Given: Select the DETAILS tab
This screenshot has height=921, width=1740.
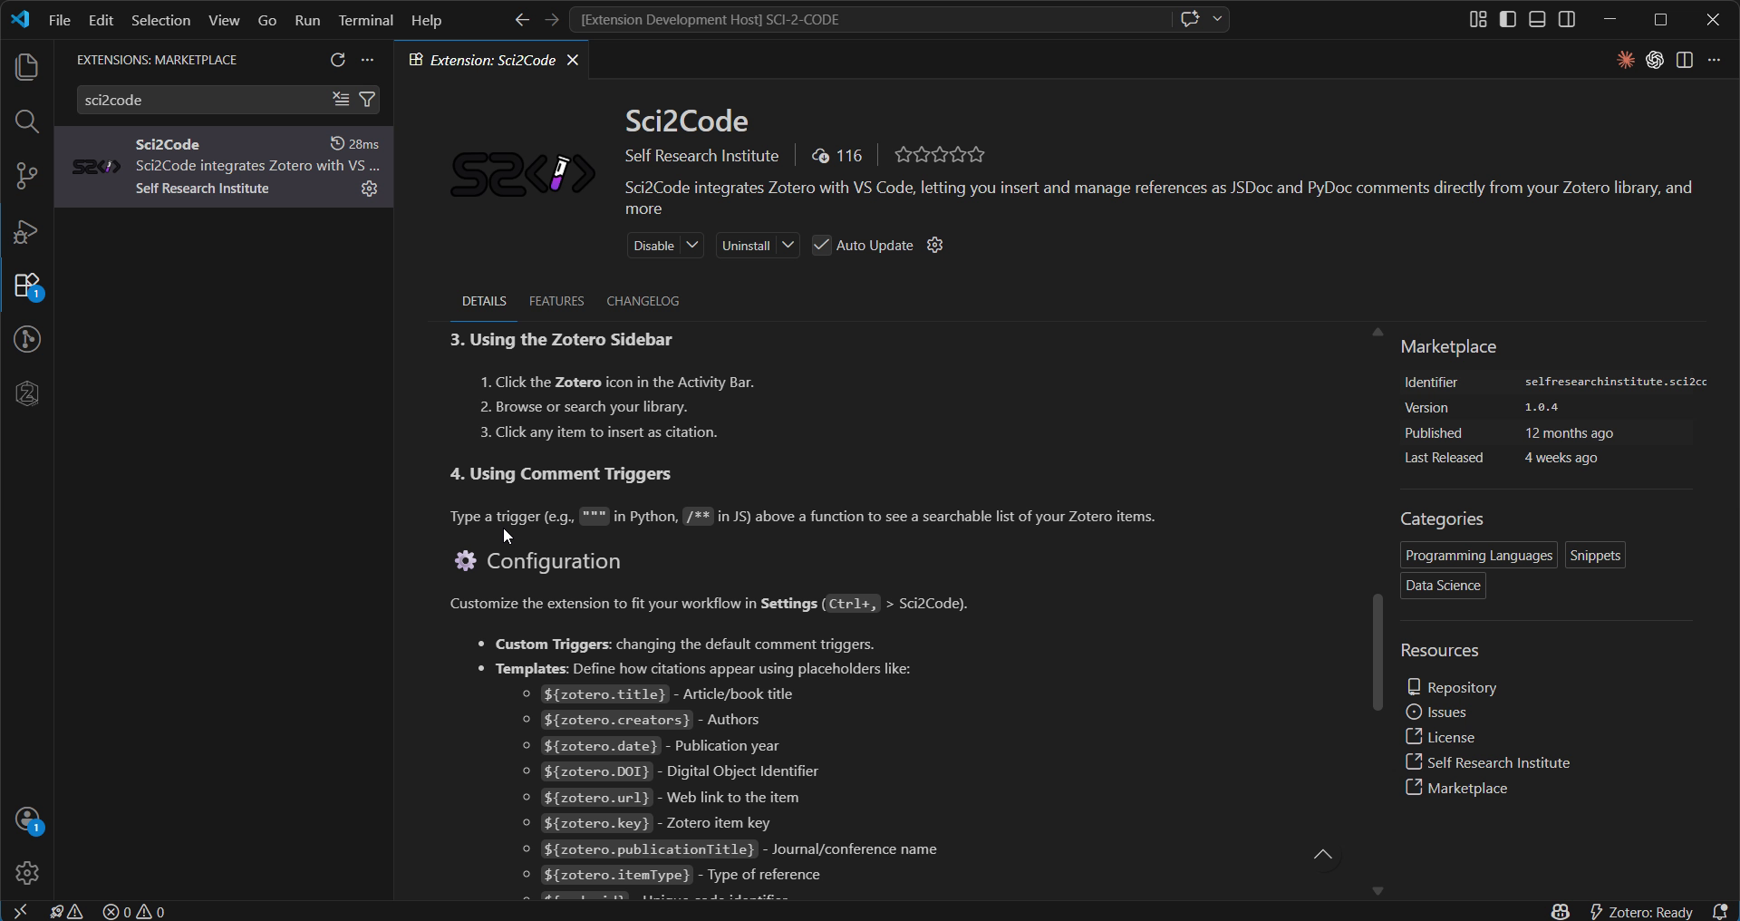Looking at the screenshot, I should tap(484, 301).
